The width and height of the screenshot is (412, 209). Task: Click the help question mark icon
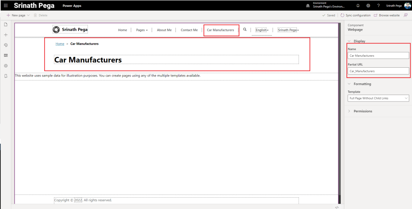coord(378,6)
